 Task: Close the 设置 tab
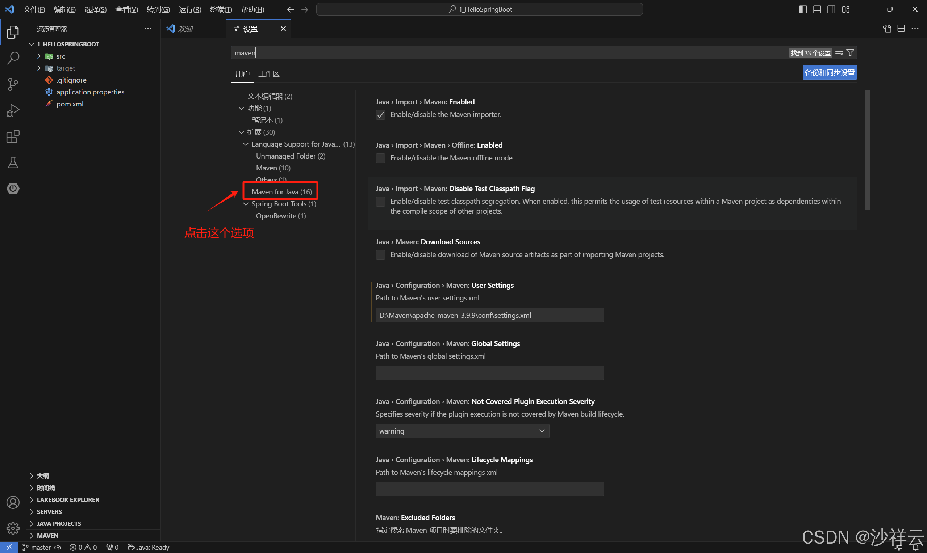point(283,29)
